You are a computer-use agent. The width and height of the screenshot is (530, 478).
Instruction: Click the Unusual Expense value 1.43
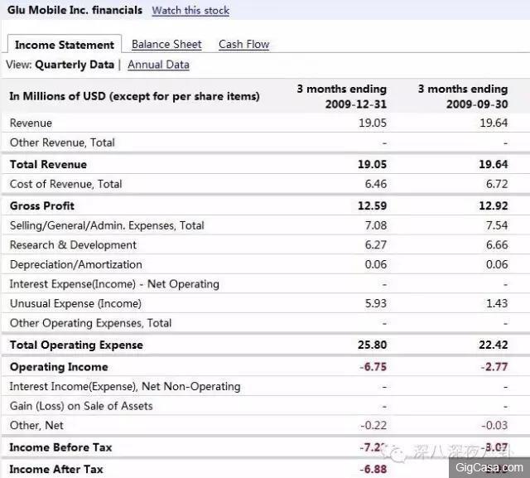497,303
